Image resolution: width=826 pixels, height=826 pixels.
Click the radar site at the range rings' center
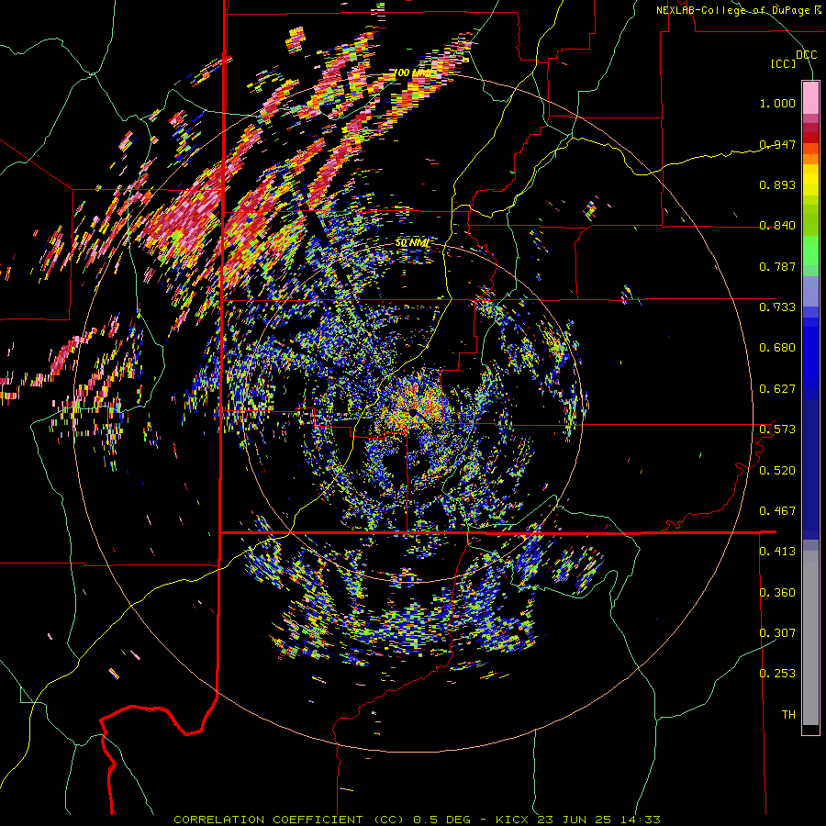(x=413, y=412)
